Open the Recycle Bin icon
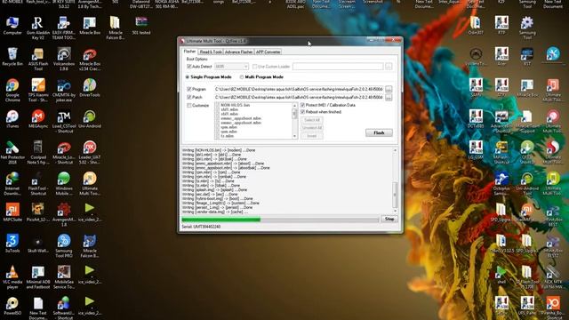 [x=12, y=57]
